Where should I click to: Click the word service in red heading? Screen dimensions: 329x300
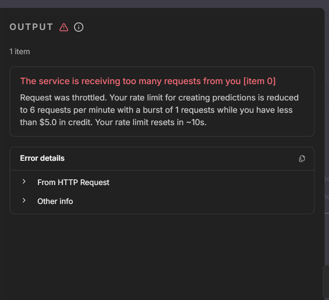click(51, 81)
